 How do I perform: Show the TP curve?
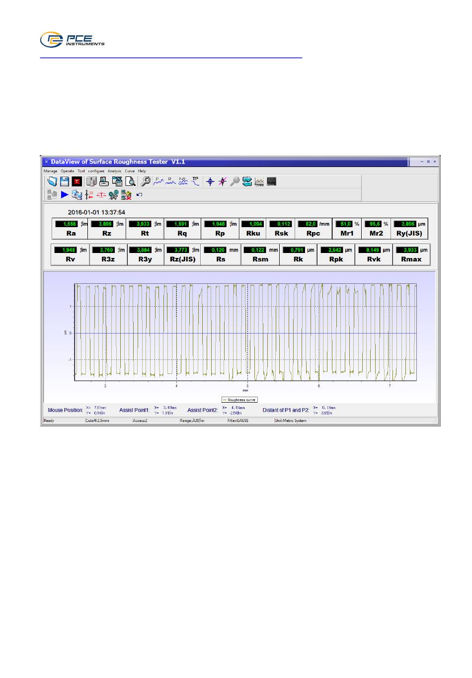[195, 181]
